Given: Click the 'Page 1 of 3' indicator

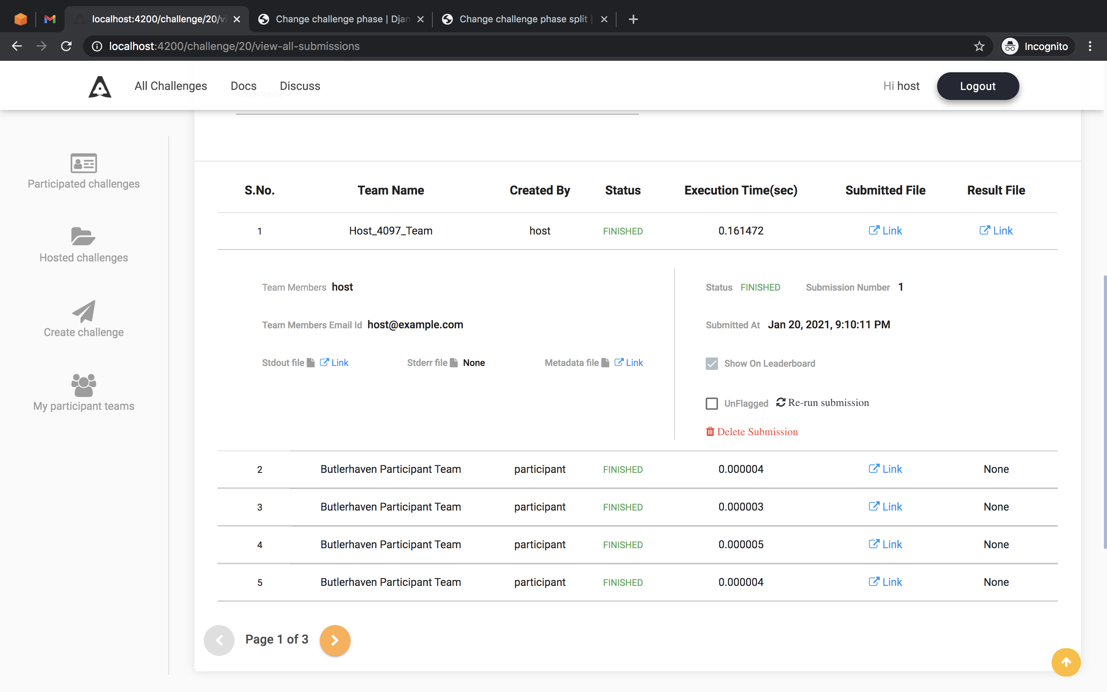Looking at the screenshot, I should click(x=277, y=639).
